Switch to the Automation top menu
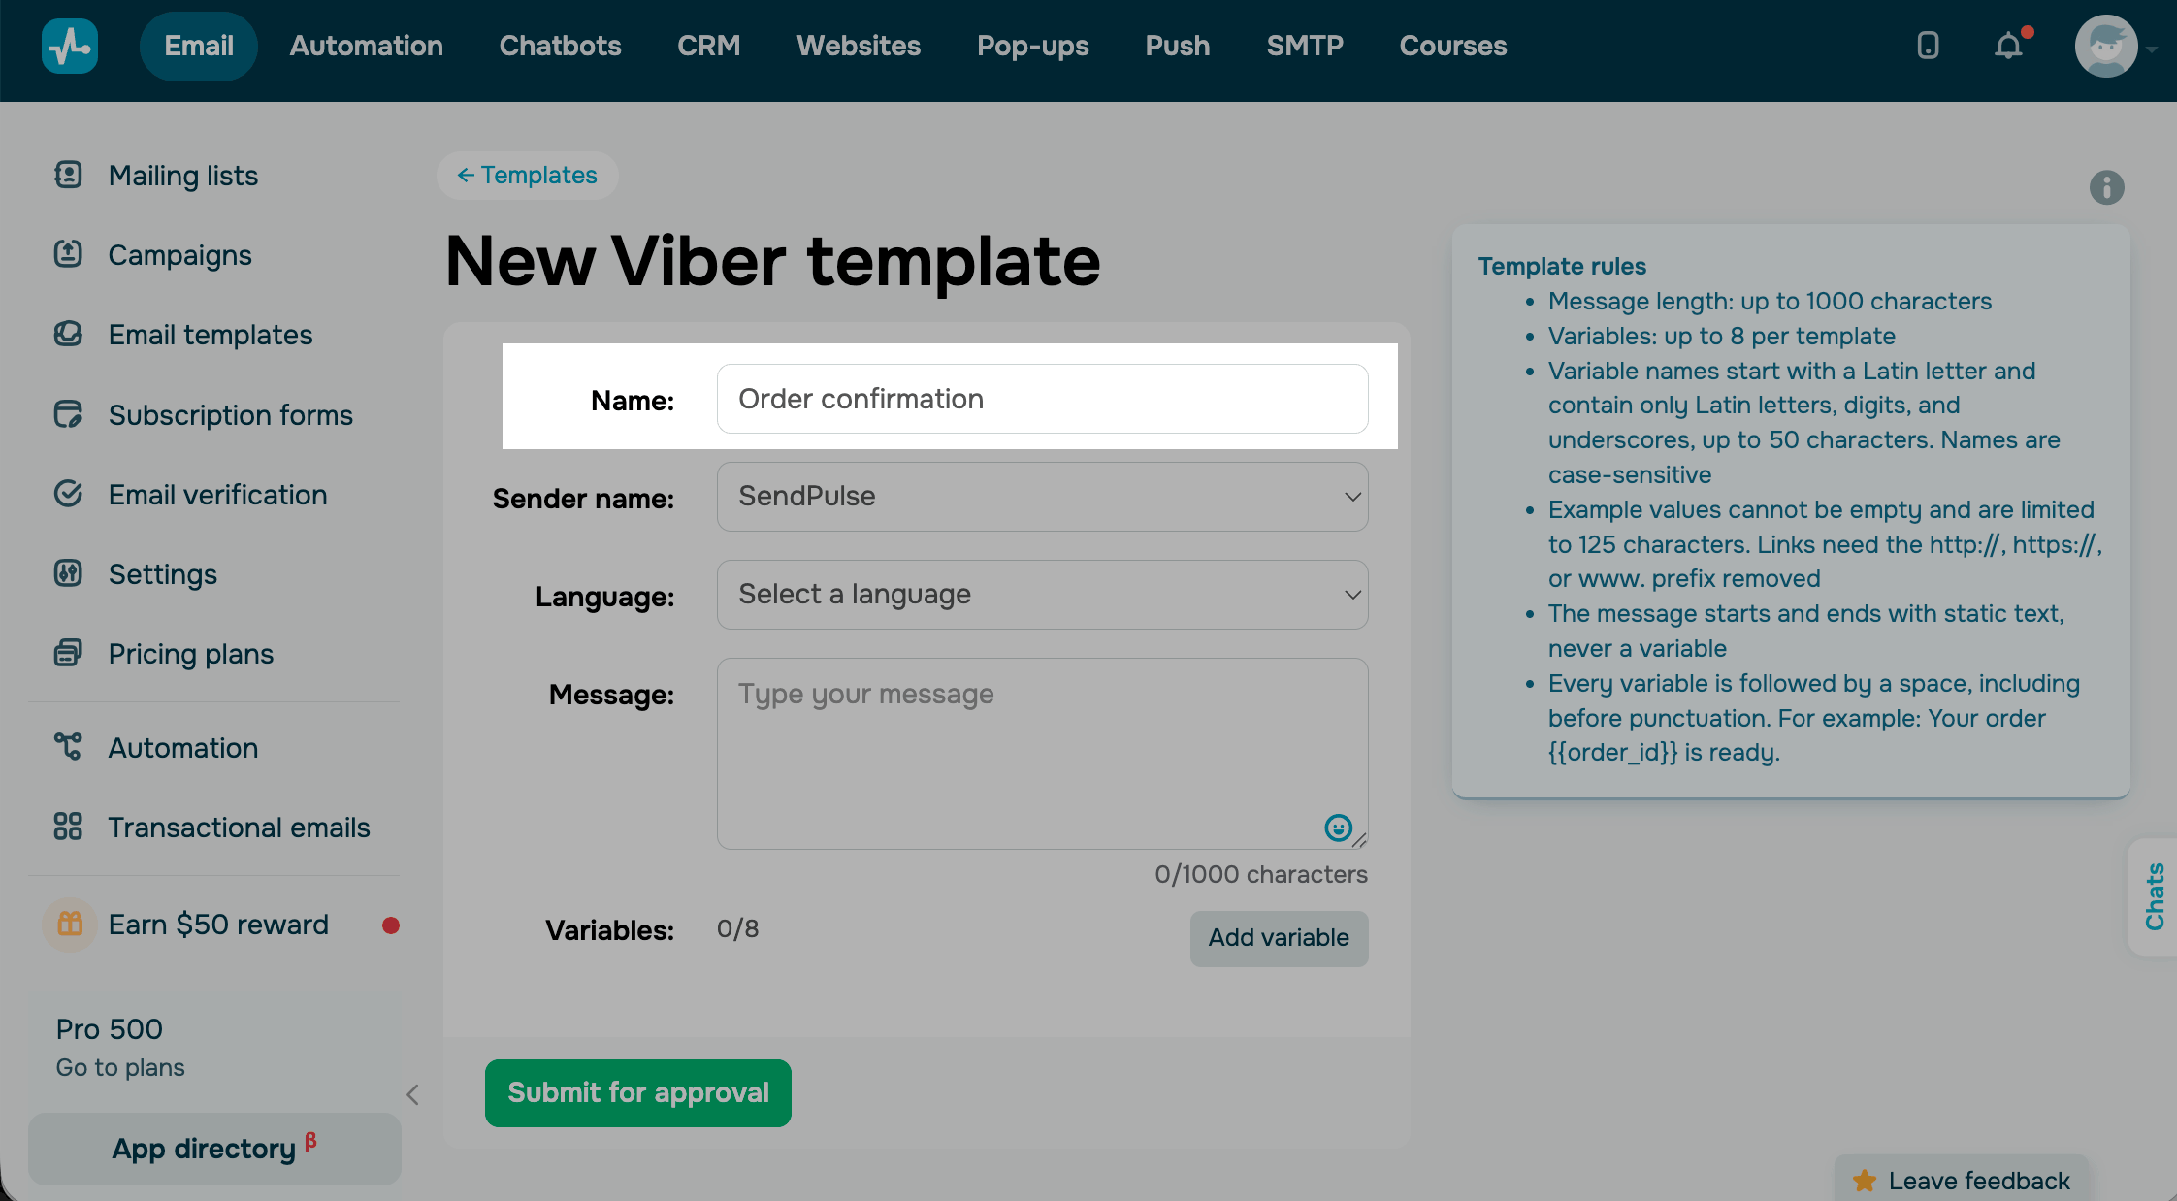 point(366,46)
